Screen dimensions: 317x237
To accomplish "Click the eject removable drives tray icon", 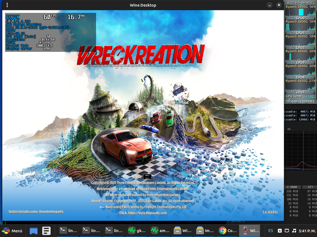I will tap(280, 231).
